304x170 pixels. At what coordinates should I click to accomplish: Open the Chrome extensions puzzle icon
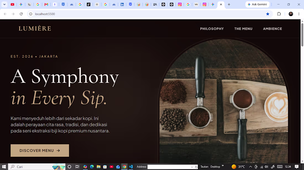pos(279,14)
